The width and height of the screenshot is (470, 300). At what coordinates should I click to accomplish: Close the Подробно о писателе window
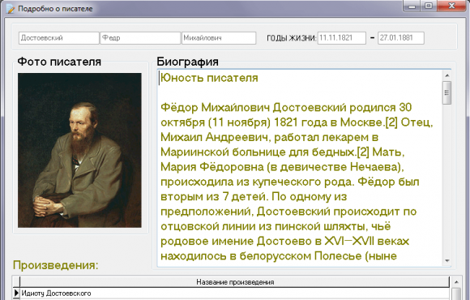pos(452,6)
